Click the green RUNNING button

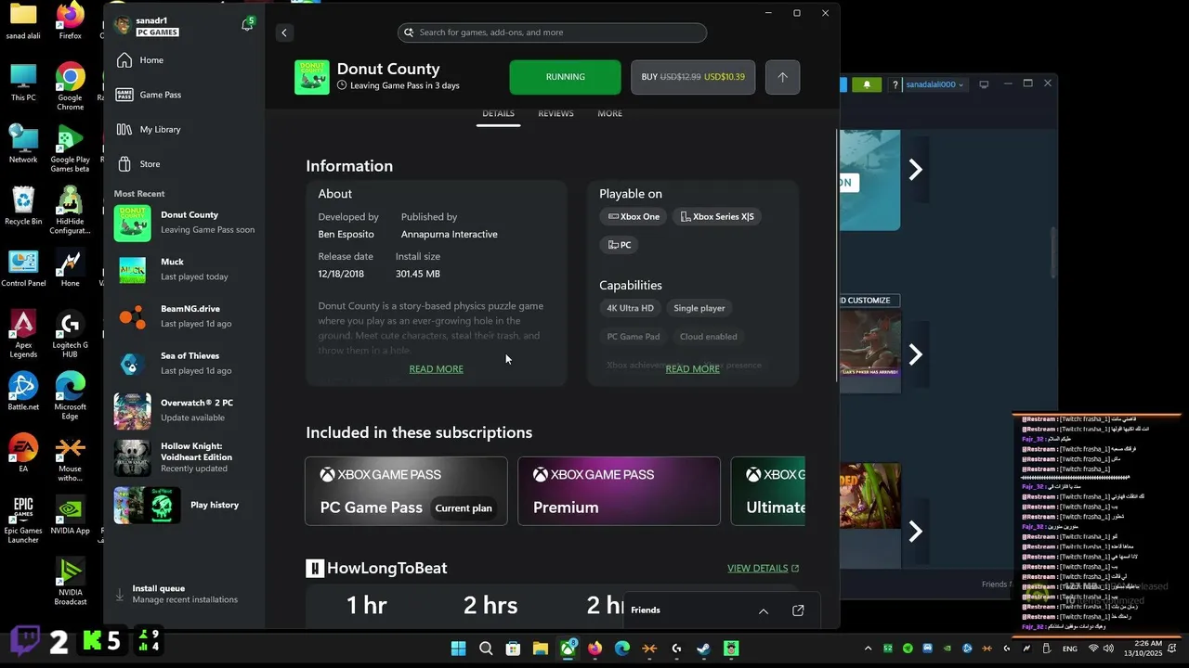565,77
